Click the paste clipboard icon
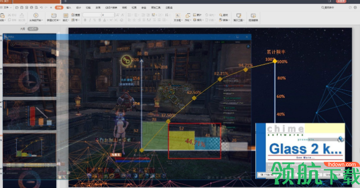This screenshot has height=188, width=360. (x=2, y=15)
